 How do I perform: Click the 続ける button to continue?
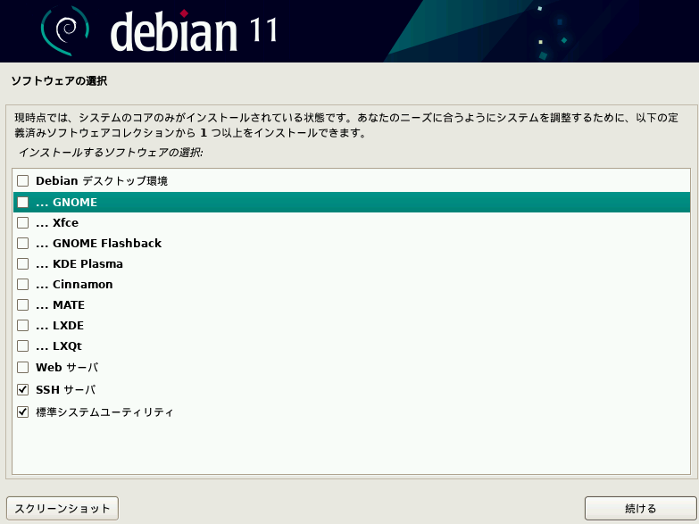click(641, 509)
